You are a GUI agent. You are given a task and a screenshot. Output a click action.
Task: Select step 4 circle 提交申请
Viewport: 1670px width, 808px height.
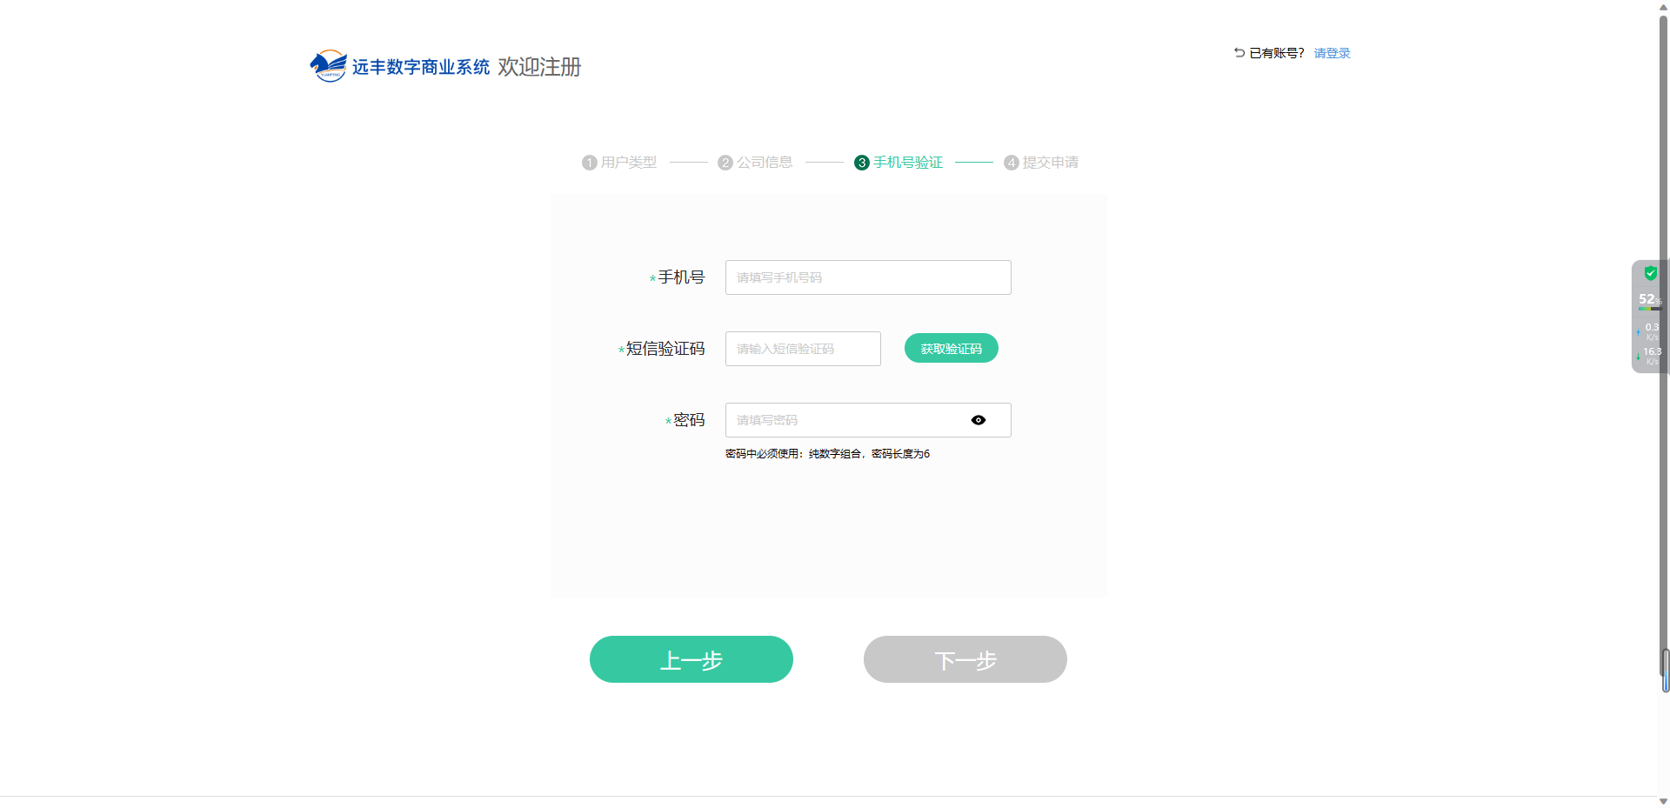click(1012, 163)
